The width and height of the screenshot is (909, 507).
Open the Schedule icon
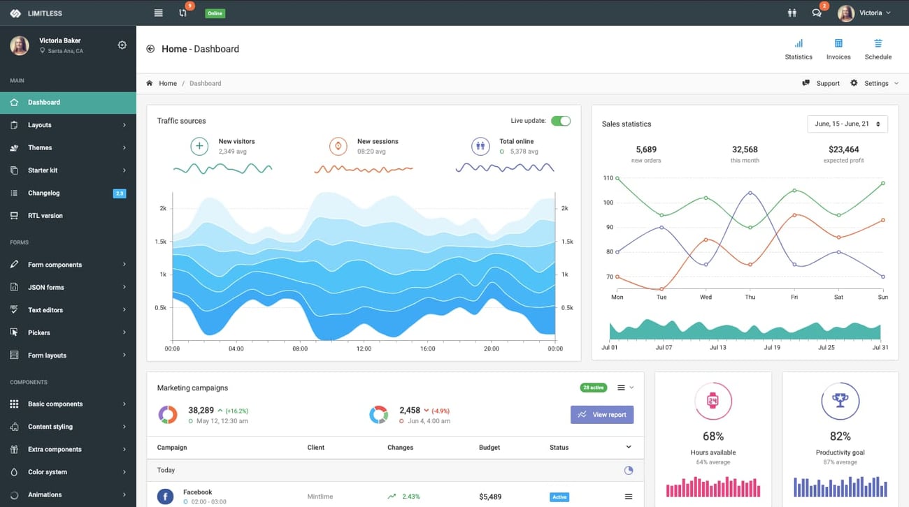(x=878, y=48)
